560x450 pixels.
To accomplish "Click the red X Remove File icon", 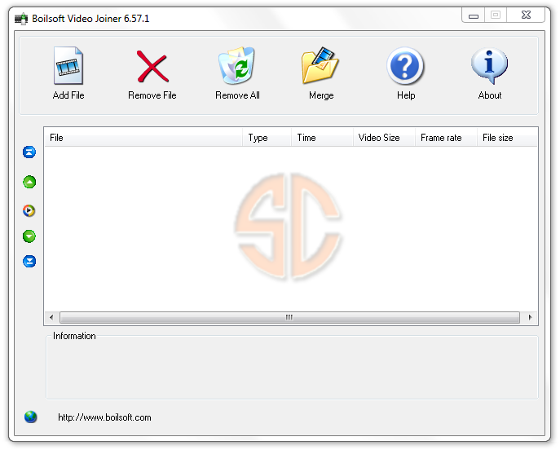I will 152,66.
